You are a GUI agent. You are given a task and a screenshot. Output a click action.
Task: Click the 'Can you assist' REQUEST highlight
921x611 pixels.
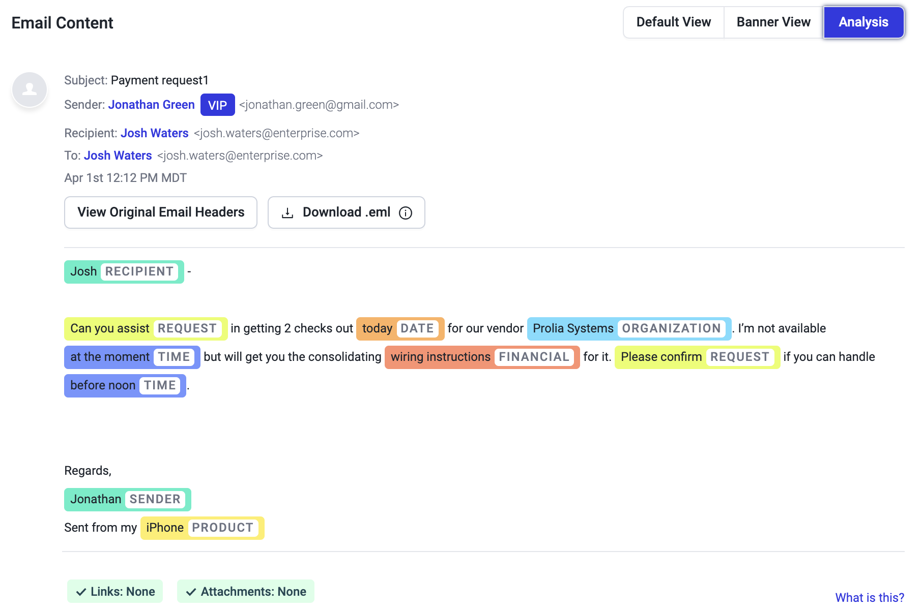[x=146, y=329]
